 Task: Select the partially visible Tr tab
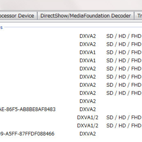[138, 16]
